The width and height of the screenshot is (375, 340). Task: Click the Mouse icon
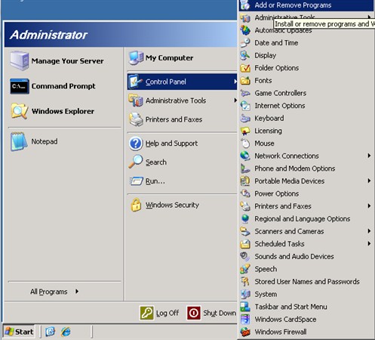(x=245, y=144)
